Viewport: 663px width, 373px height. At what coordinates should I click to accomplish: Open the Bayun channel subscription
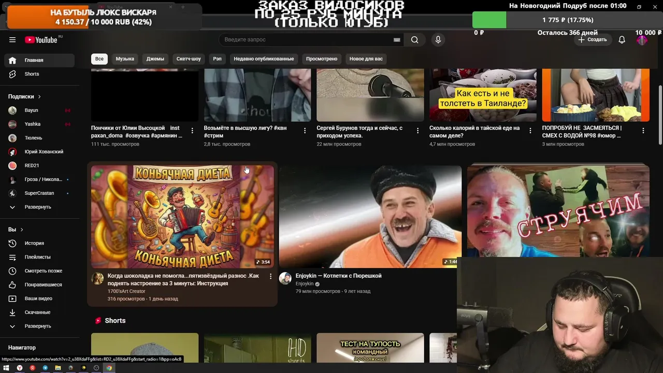pos(39,110)
